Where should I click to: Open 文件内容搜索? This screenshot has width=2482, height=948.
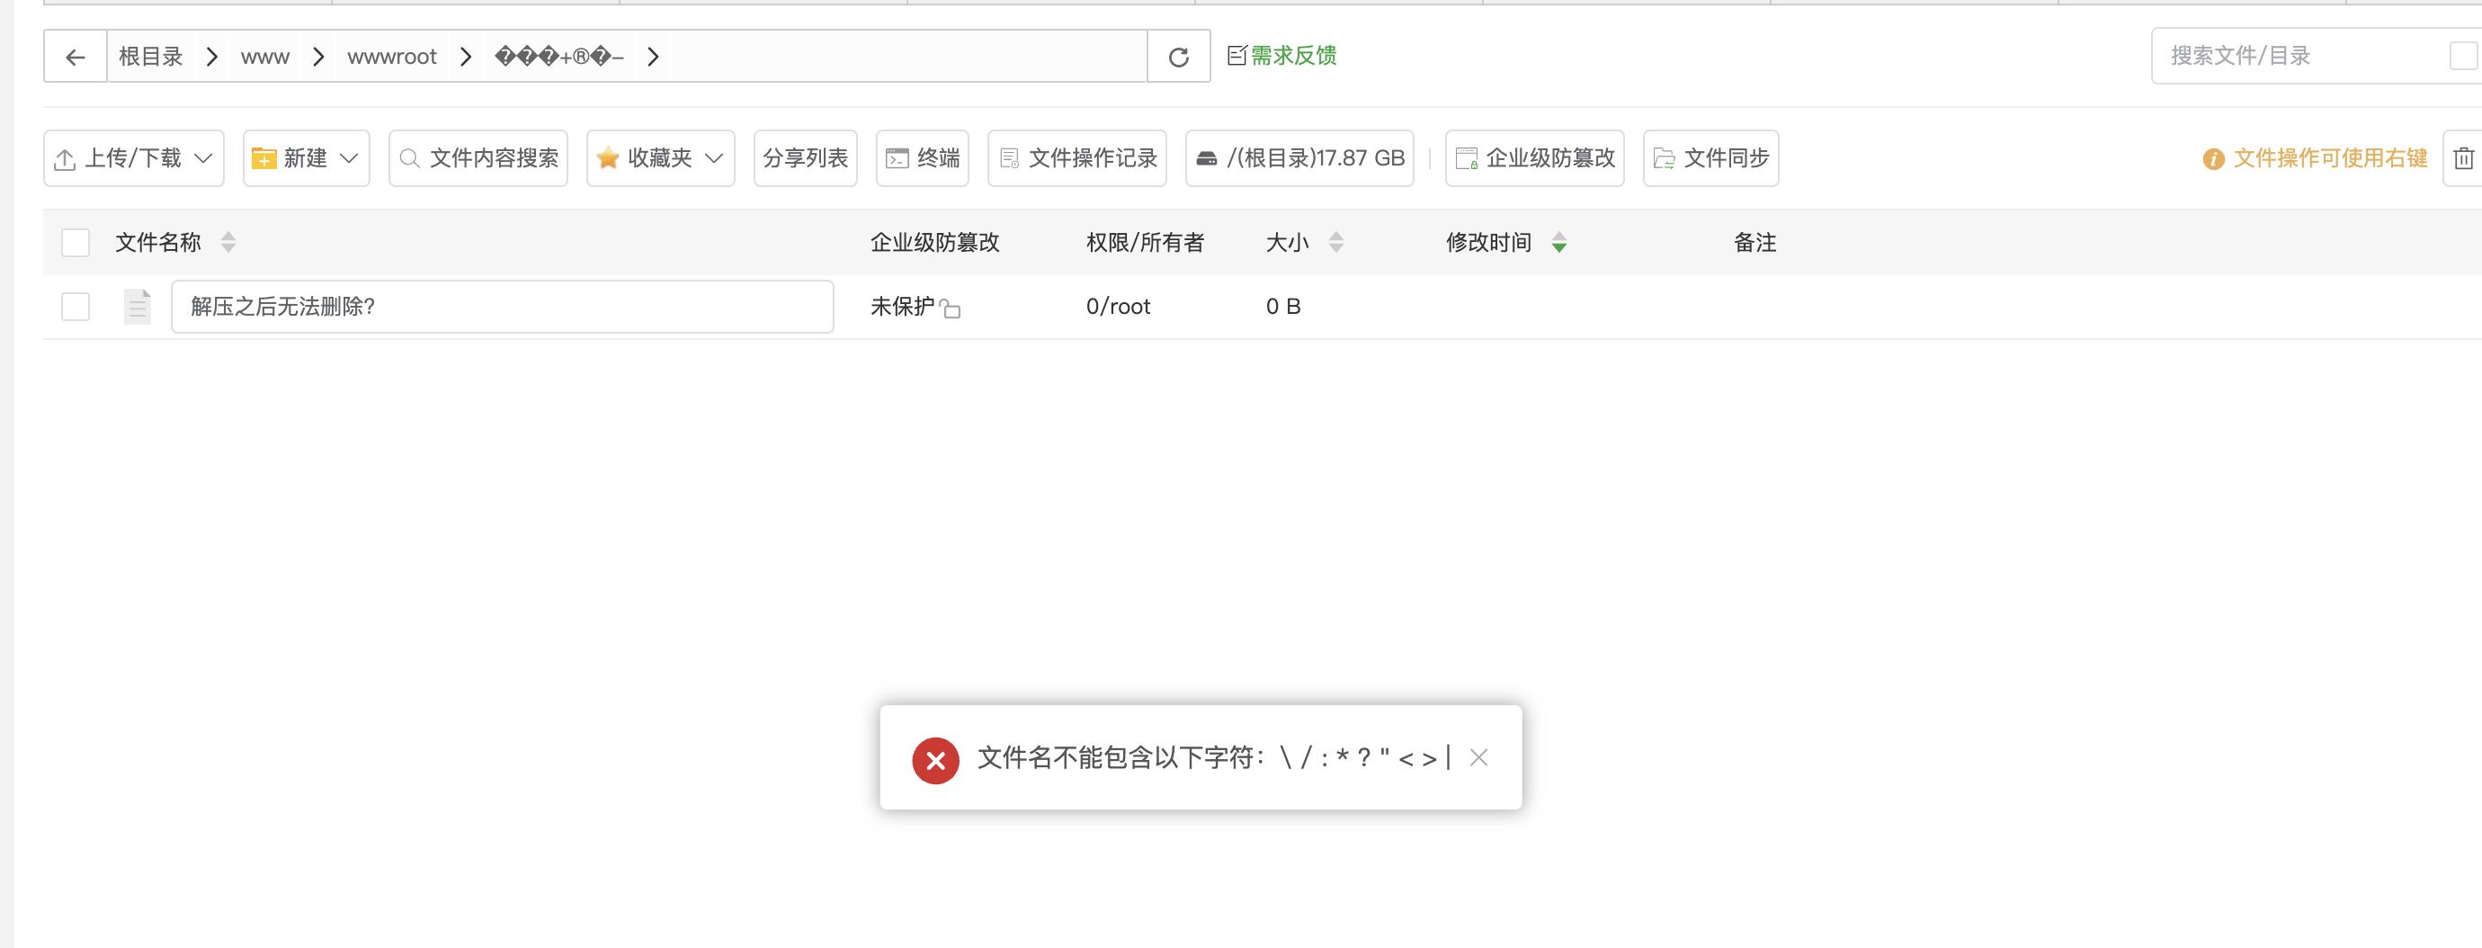click(x=478, y=158)
